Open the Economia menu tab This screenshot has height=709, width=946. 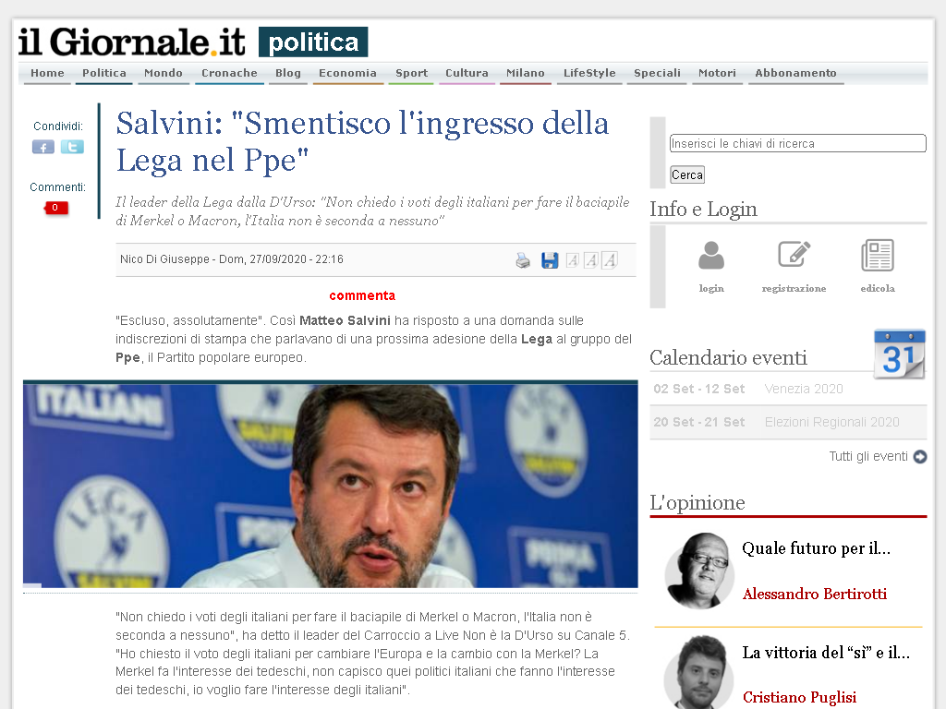tap(347, 73)
